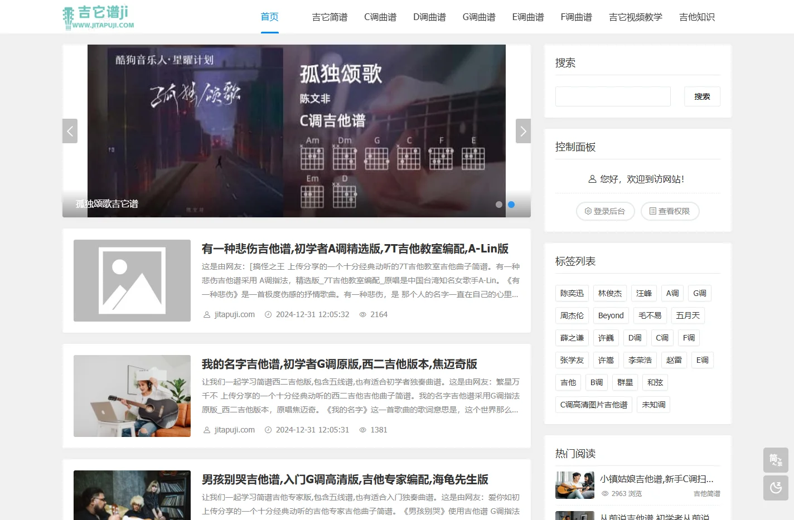Open F调曲谱 menu item
Image resolution: width=794 pixels, height=520 pixels.
(x=577, y=17)
